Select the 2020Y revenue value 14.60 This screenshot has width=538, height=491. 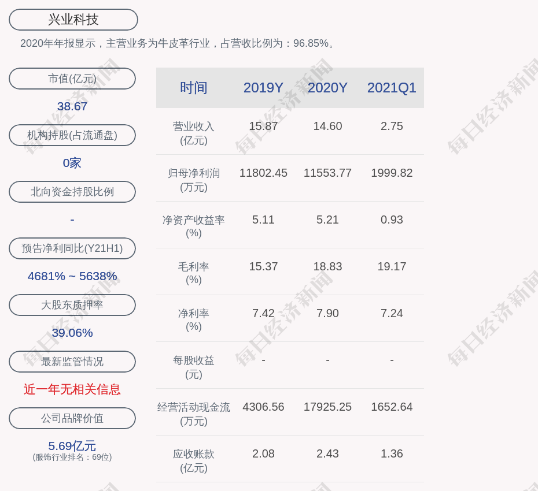(x=327, y=126)
